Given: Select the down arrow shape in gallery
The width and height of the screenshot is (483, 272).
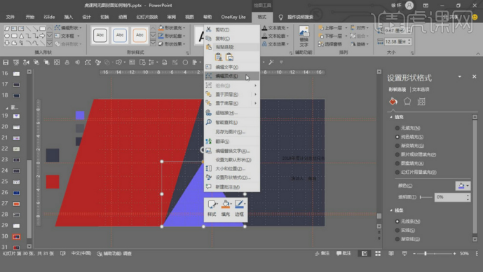Looking at the screenshot, I should click(7, 43).
